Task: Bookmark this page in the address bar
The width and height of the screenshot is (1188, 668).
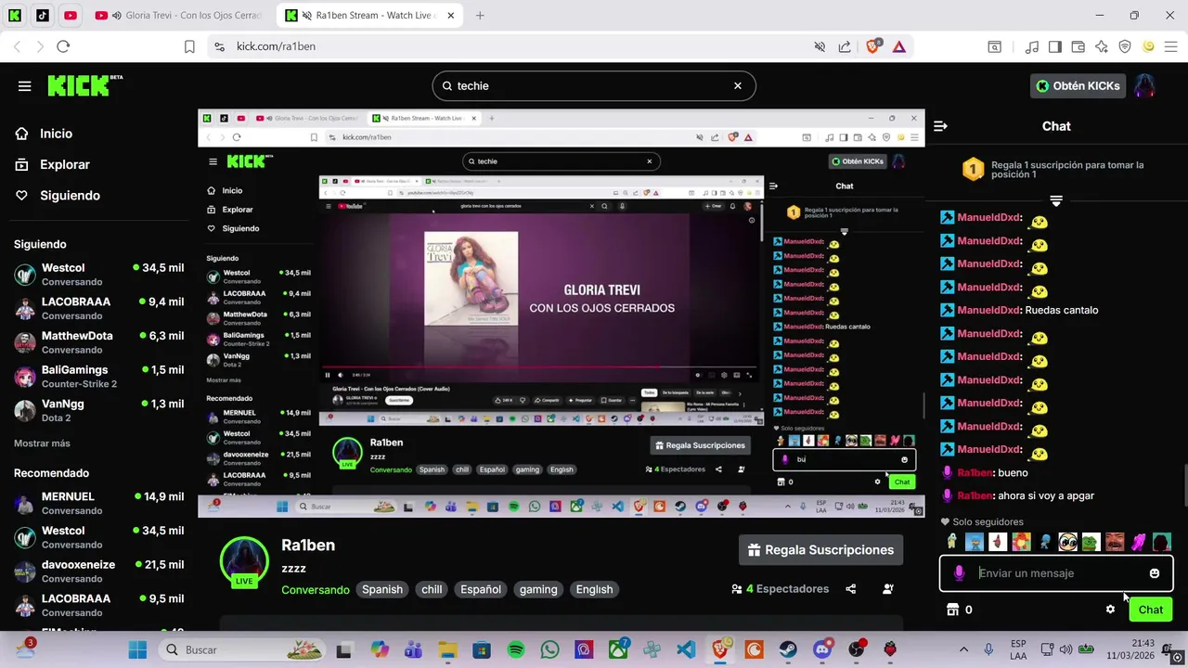Action: pos(189,46)
